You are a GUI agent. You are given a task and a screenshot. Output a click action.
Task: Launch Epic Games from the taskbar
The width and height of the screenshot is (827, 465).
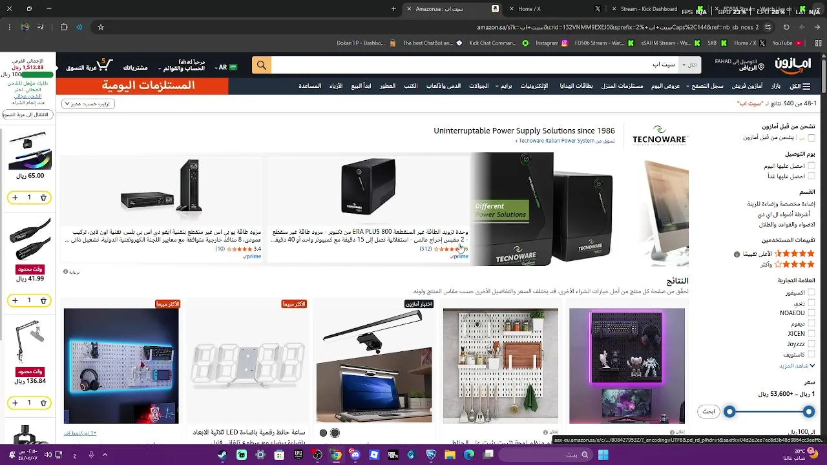coord(298,455)
